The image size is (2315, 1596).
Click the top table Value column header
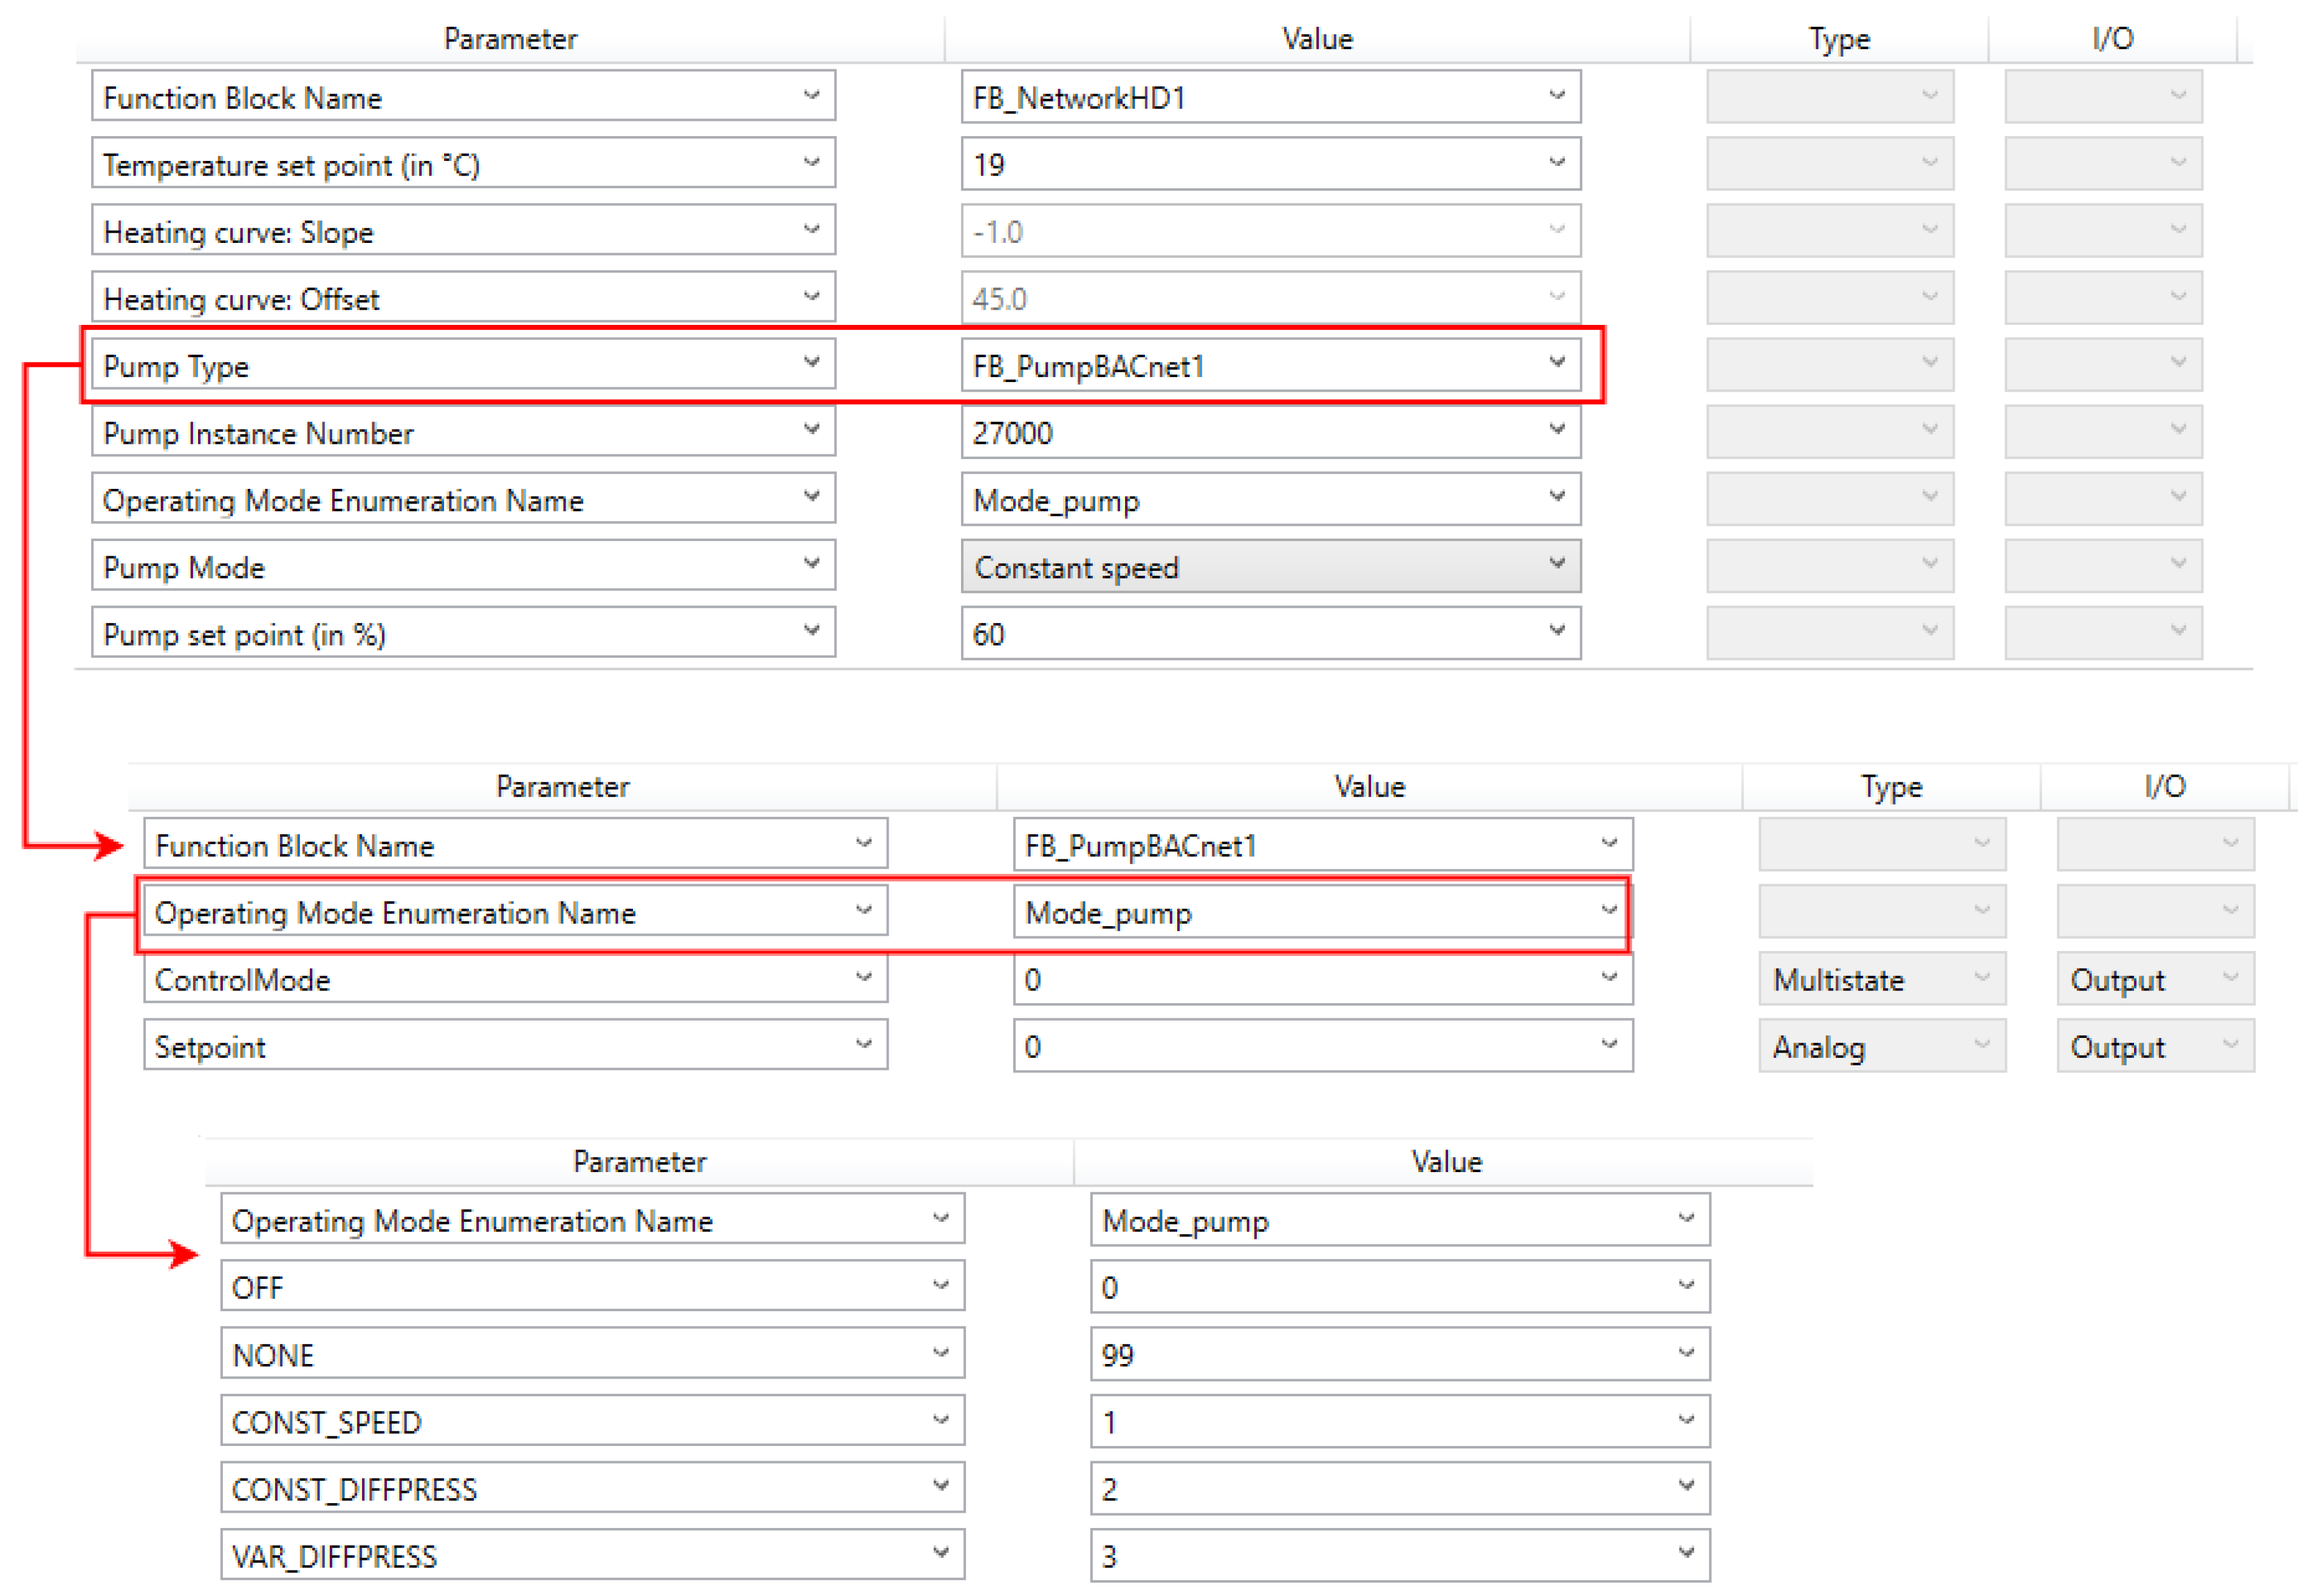coord(1317,38)
